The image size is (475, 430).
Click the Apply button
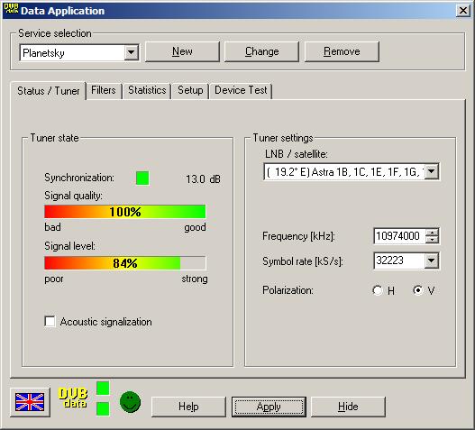pyautogui.click(x=269, y=407)
